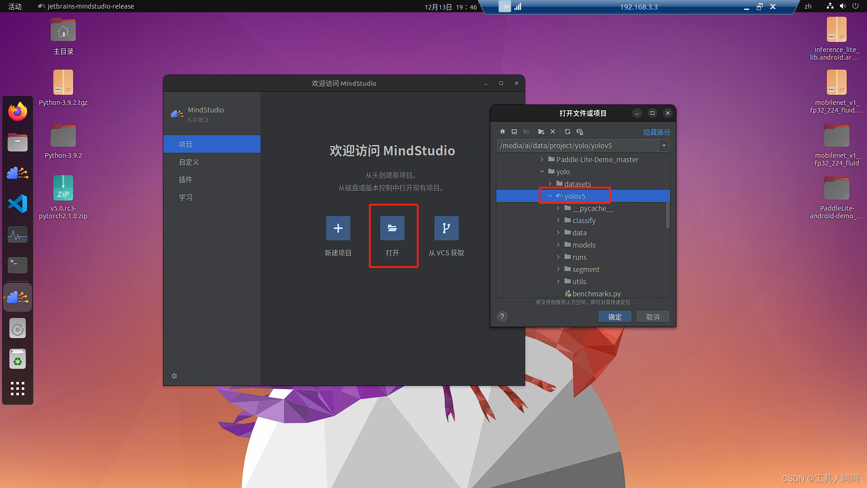
Task: Go to home directory in file dialog toolbar
Action: point(503,131)
